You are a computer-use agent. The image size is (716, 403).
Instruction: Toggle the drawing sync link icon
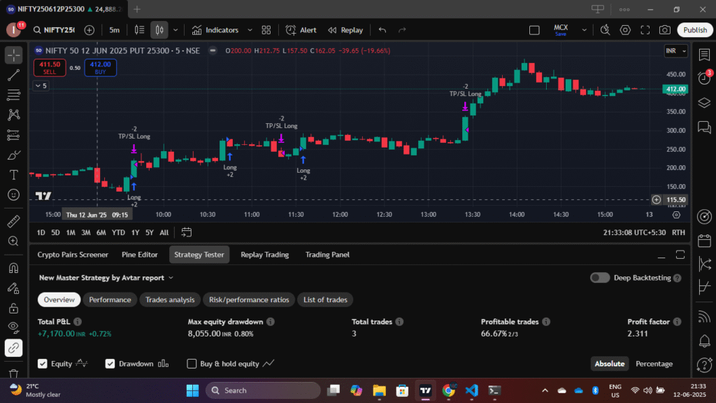click(x=14, y=348)
